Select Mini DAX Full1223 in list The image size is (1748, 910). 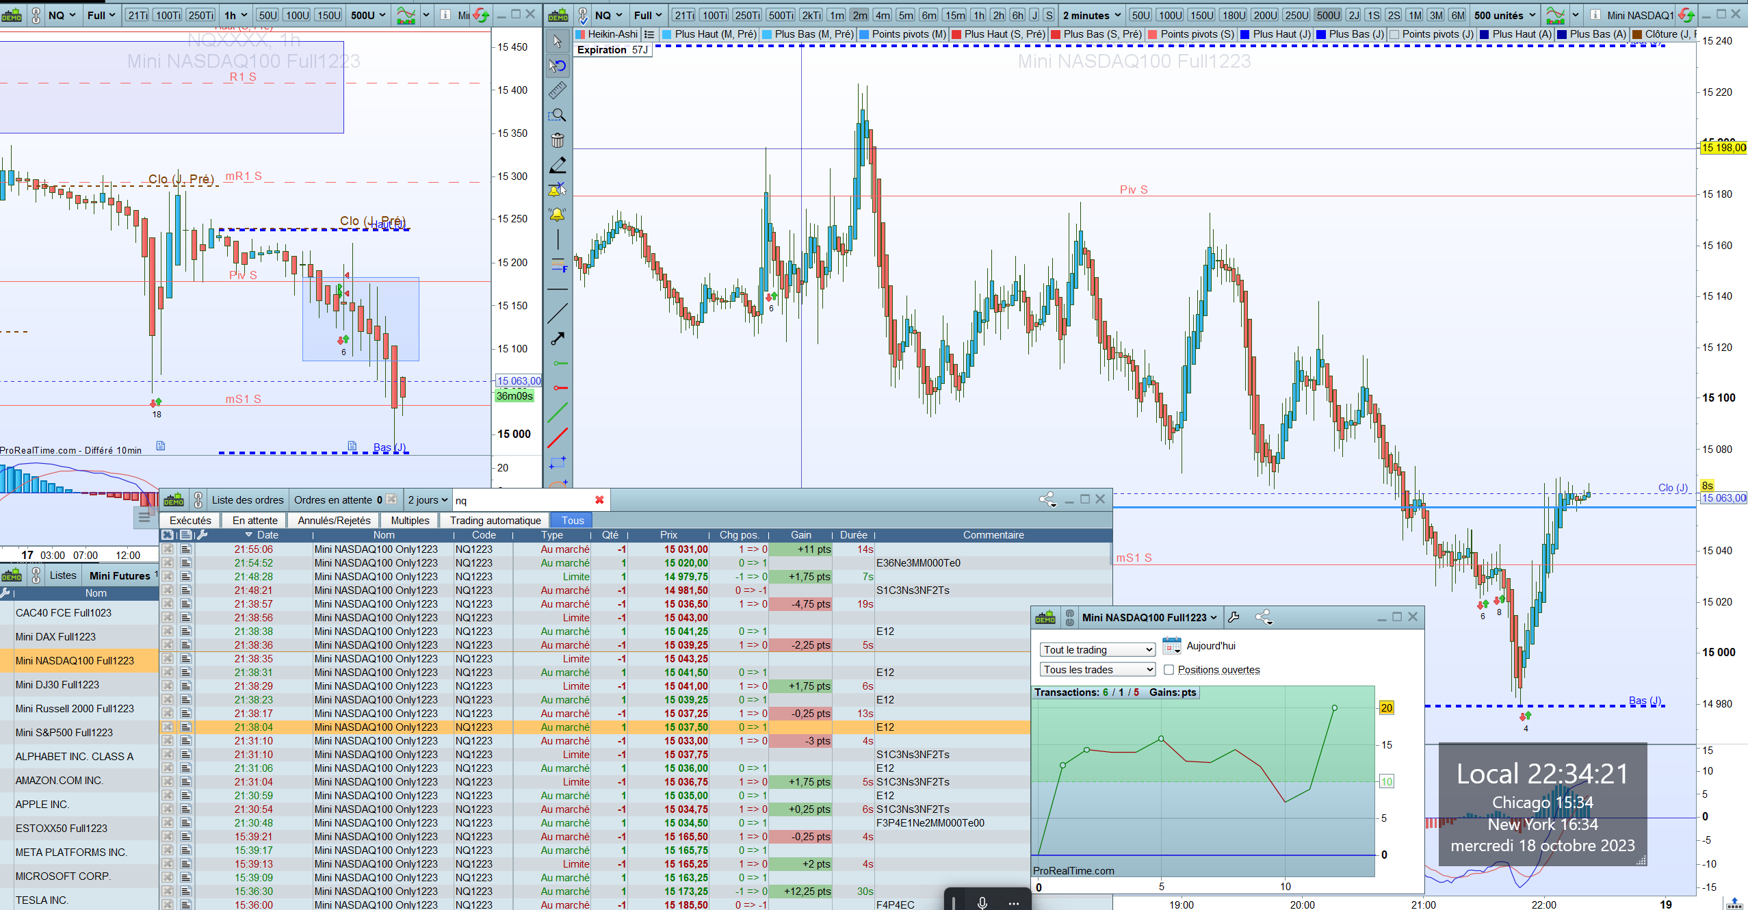point(56,636)
